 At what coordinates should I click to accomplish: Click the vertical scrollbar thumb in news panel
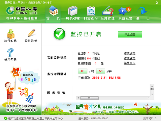click(152, 89)
